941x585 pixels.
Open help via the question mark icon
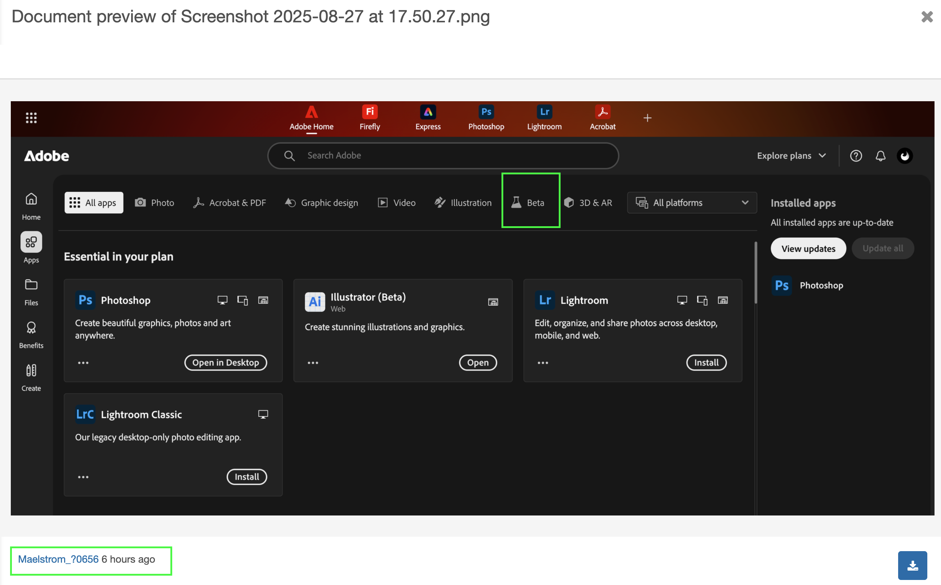pyautogui.click(x=856, y=156)
